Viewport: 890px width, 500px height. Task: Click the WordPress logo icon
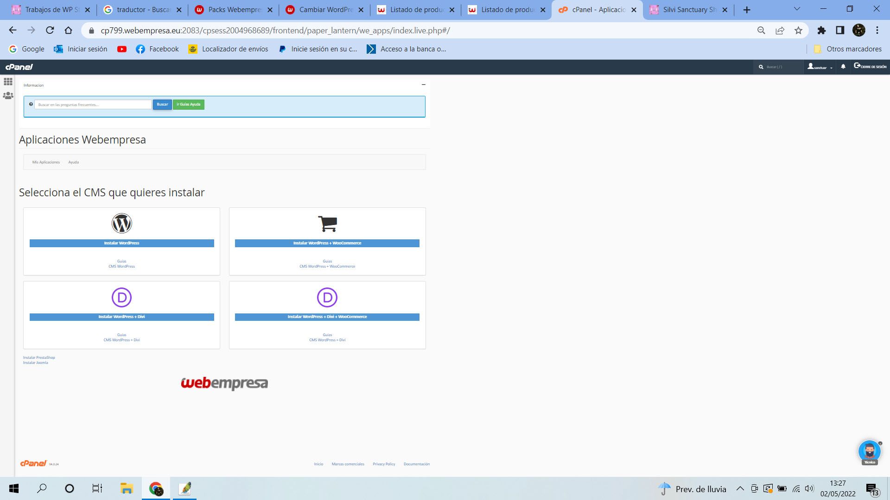coord(122,223)
